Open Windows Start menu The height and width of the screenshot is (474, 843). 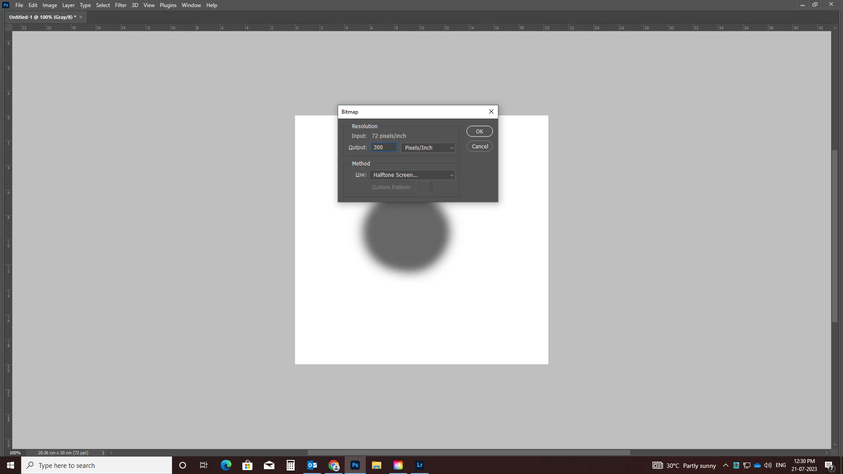click(11, 465)
